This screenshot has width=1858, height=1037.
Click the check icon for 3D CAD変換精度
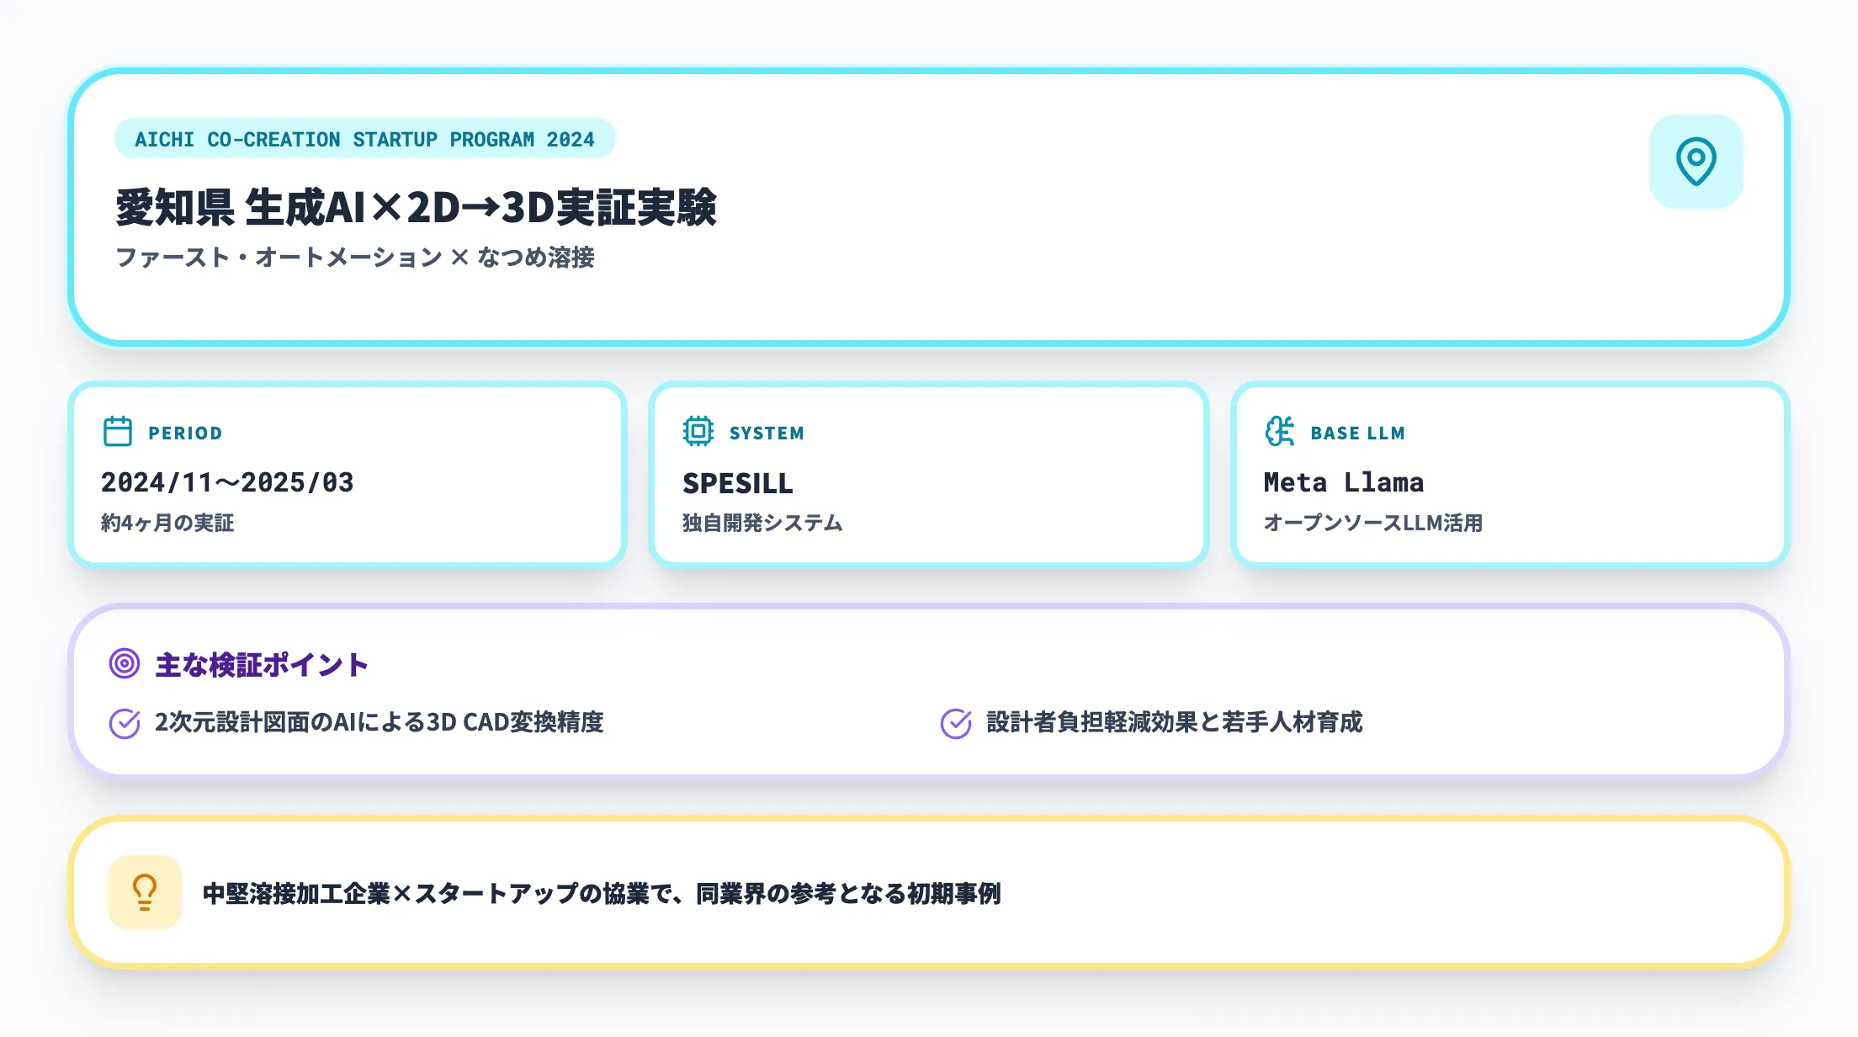(x=125, y=723)
